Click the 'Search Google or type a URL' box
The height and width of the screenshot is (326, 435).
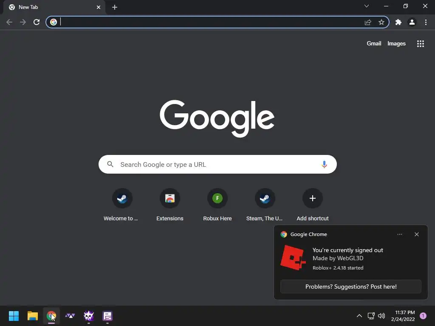click(x=217, y=164)
